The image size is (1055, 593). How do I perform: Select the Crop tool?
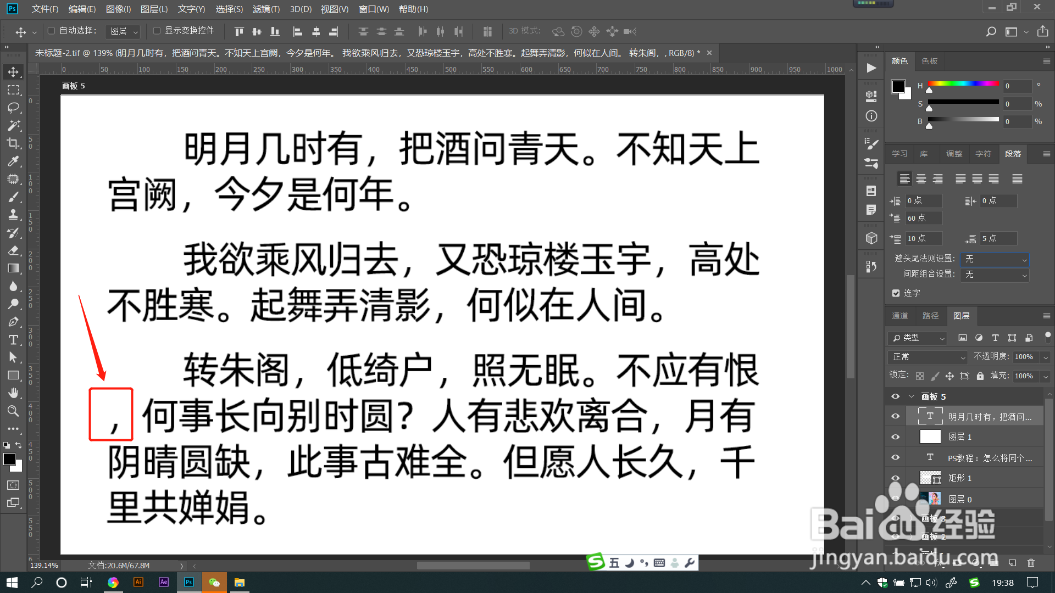pyautogui.click(x=13, y=143)
